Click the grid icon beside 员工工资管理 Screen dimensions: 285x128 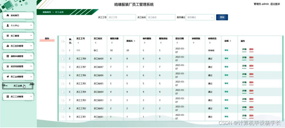(8, 97)
